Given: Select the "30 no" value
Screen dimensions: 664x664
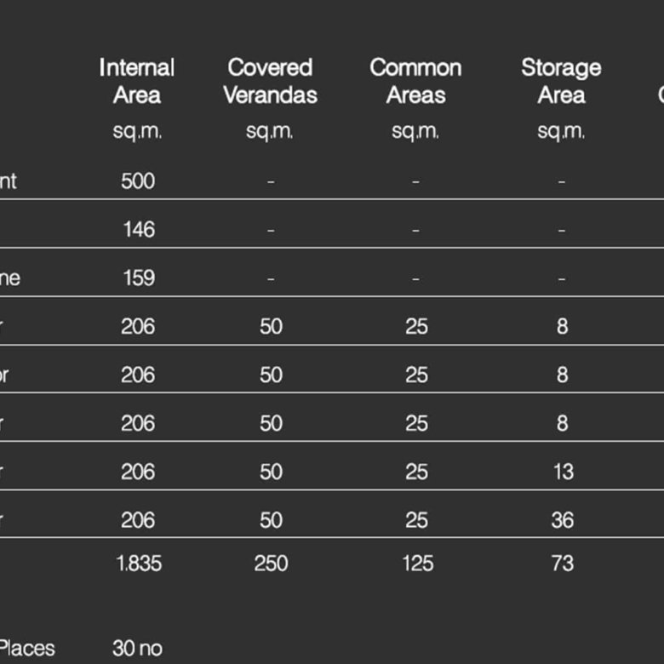Looking at the screenshot, I should click(136, 649).
